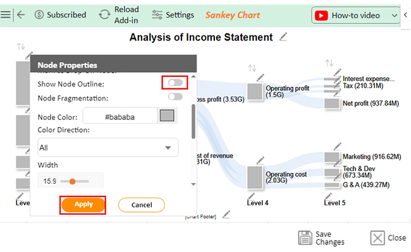411x252 pixels.
Task: Click the Width value field
Action: pos(49,181)
